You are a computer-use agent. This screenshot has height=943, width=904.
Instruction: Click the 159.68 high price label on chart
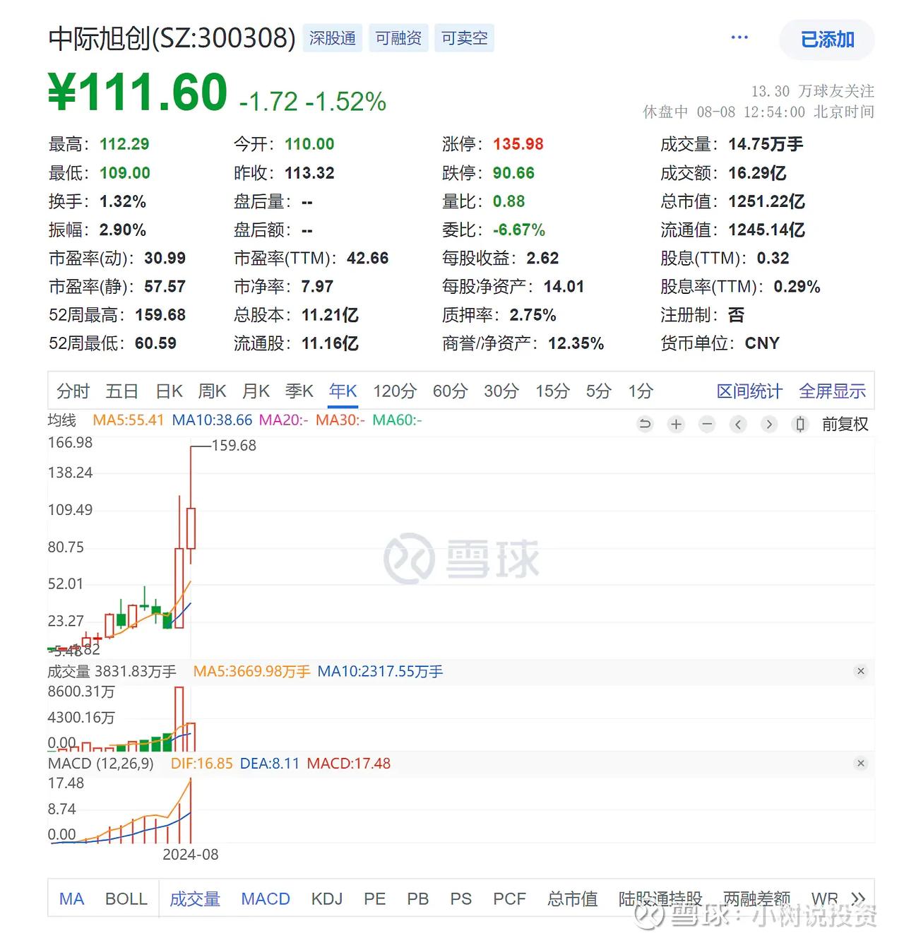[x=234, y=446]
